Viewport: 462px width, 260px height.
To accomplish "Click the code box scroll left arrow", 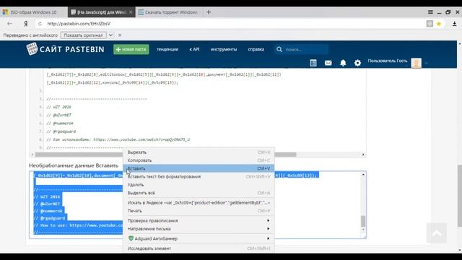I will coord(32,155).
